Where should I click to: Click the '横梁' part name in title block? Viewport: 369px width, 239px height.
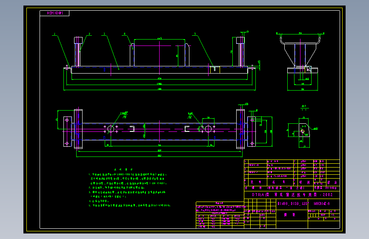[x=290, y=215]
